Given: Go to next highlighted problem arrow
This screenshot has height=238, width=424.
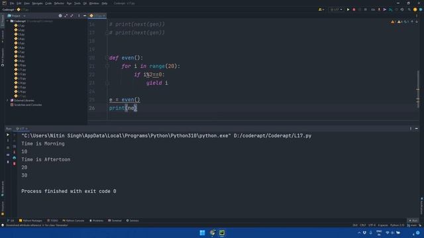Looking at the screenshot, I should click(x=417, y=22).
